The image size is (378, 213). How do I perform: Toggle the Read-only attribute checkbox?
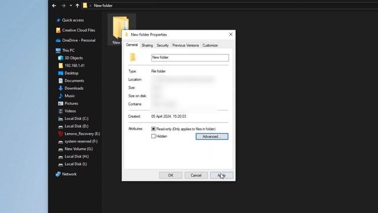[154, 129]
